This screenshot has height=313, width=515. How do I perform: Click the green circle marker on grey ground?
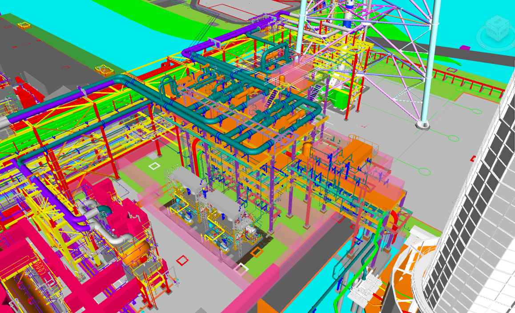pos(424,171)
